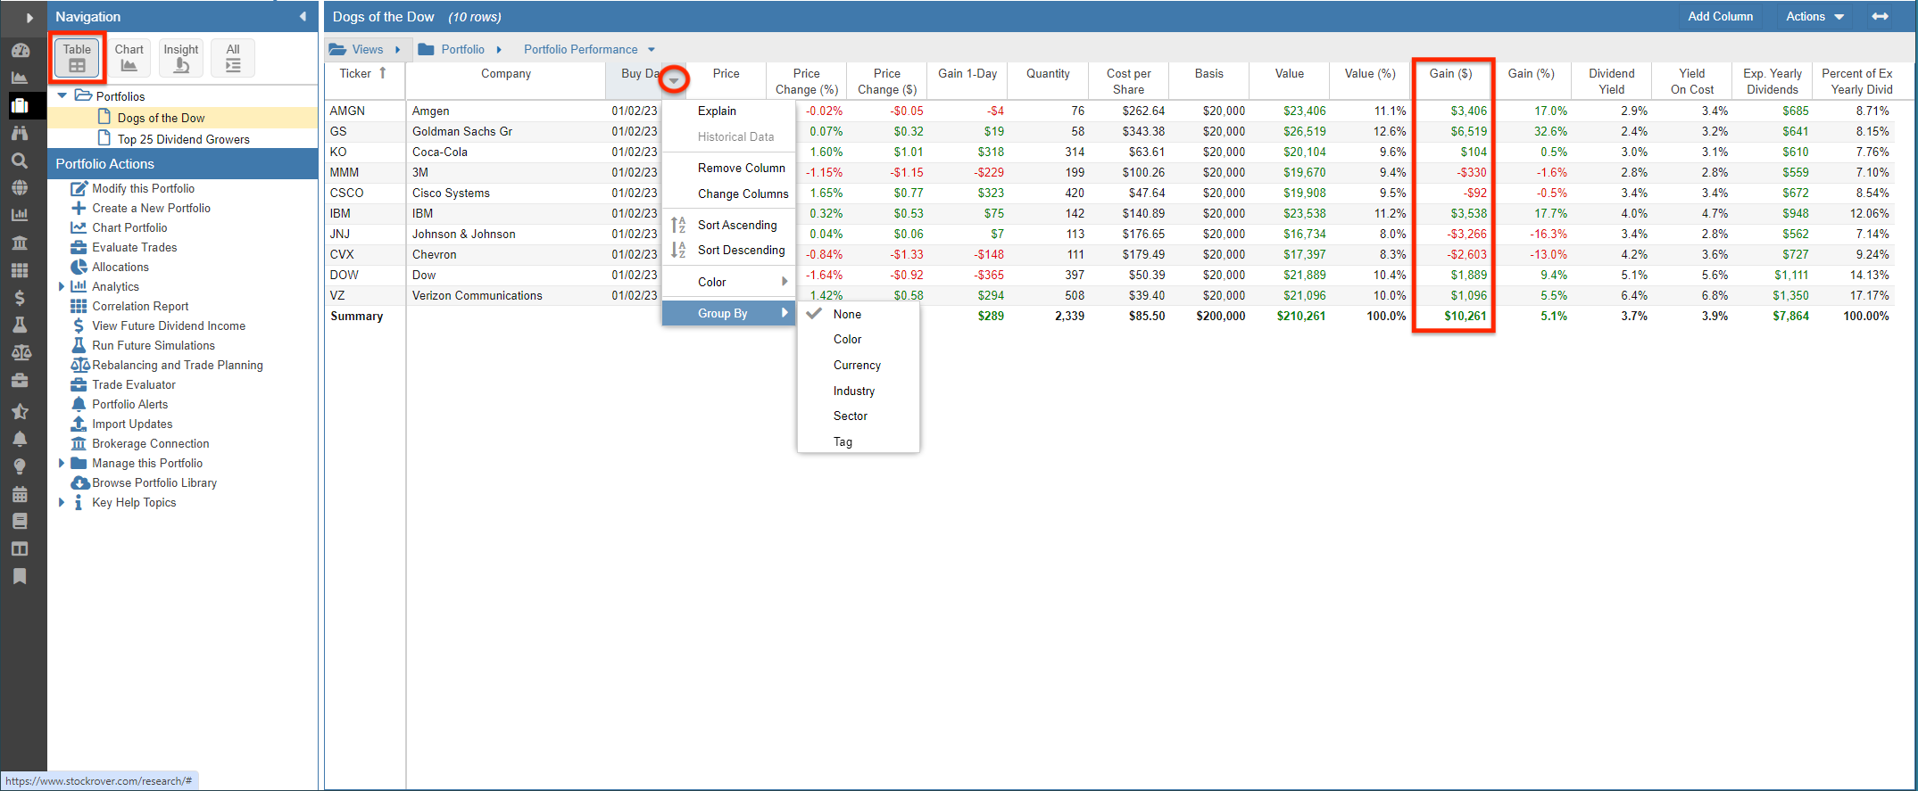The image size is (1918, 791).
Task: Open the balance scale sidebar icon
Action: [20, 352]
